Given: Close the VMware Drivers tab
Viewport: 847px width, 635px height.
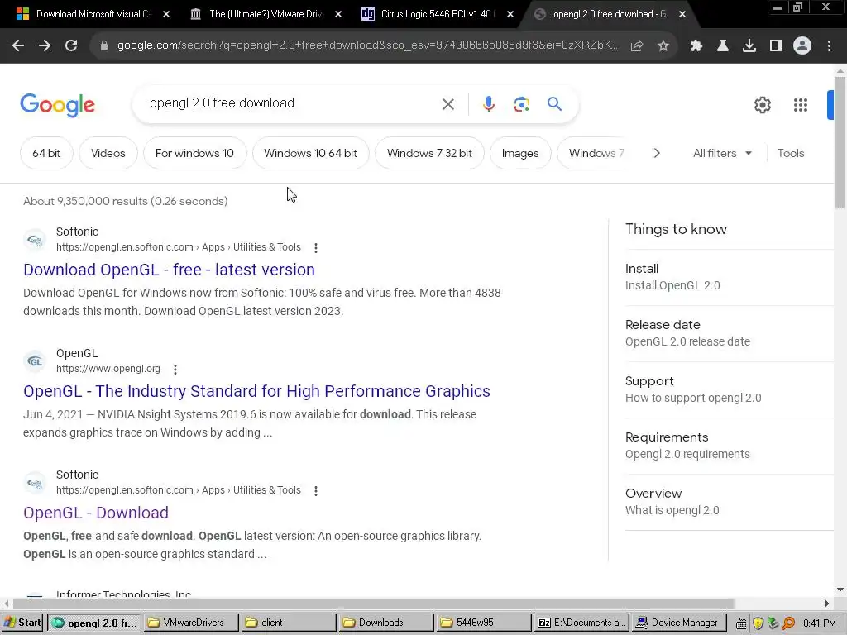Looking at the screenshot, I should 338,14.
